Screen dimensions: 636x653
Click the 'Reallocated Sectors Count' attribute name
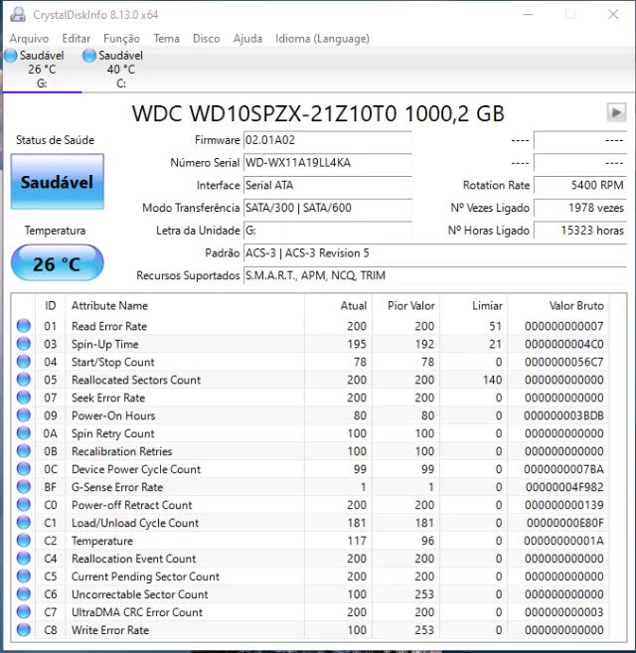(x=136, y=380)
